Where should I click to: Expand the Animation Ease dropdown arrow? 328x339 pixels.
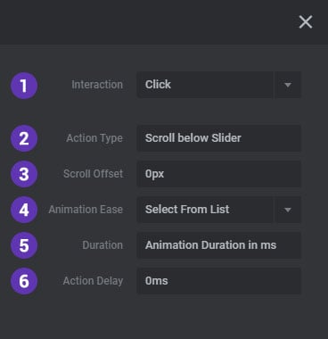pyautogui.click(x=288, y=210)
